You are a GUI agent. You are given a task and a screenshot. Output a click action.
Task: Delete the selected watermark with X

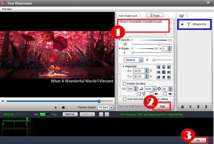tap(190, 107)
